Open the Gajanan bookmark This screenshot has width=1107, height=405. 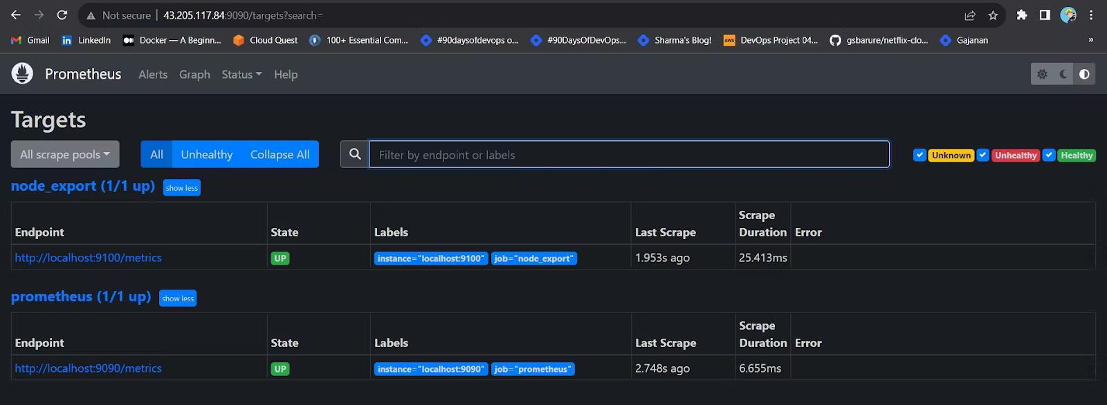[x=964, y=40]
